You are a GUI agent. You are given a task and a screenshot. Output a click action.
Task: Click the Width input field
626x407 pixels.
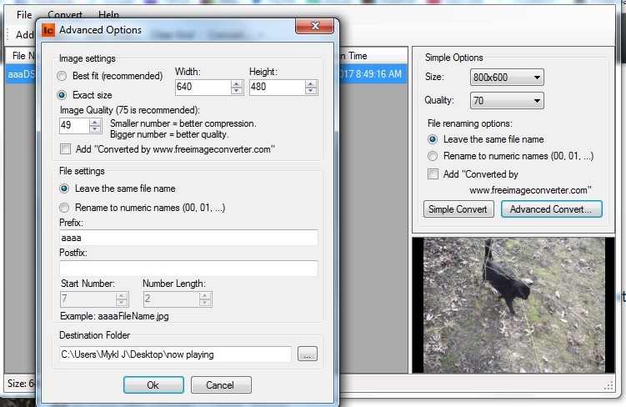(x=203, y=87)
